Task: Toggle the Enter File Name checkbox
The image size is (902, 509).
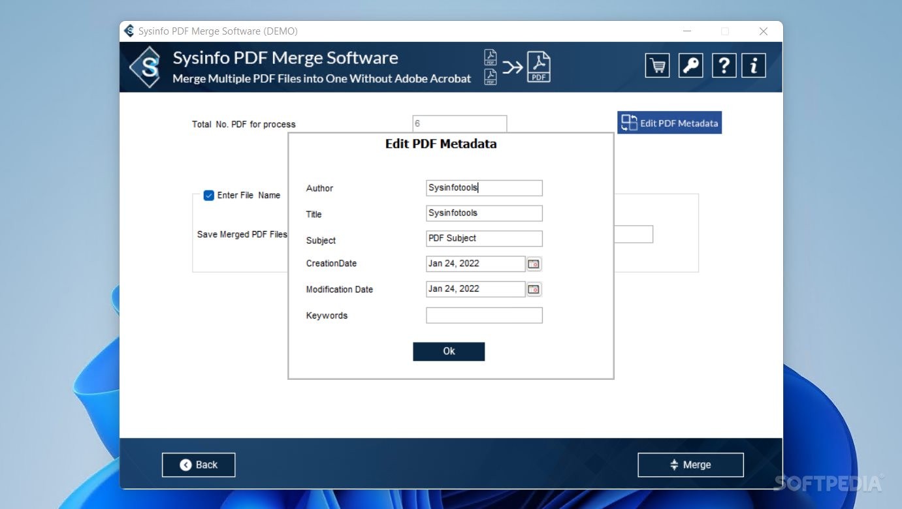Action: coord(209,195)
